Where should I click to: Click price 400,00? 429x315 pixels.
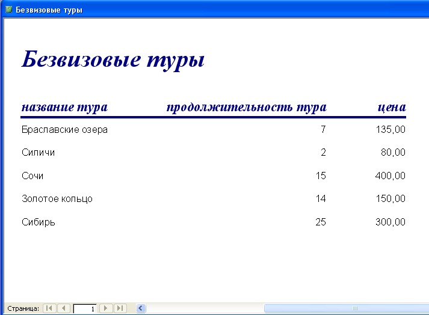(390, 176)
